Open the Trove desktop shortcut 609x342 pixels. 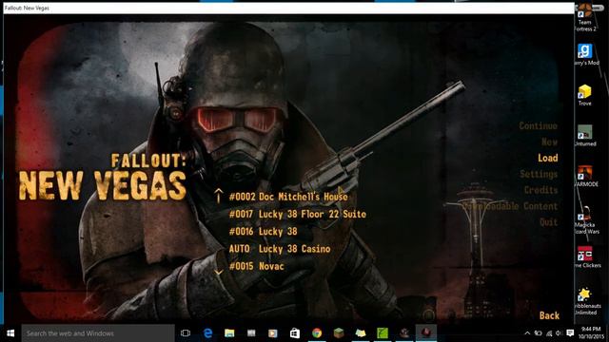pos(584,95)
